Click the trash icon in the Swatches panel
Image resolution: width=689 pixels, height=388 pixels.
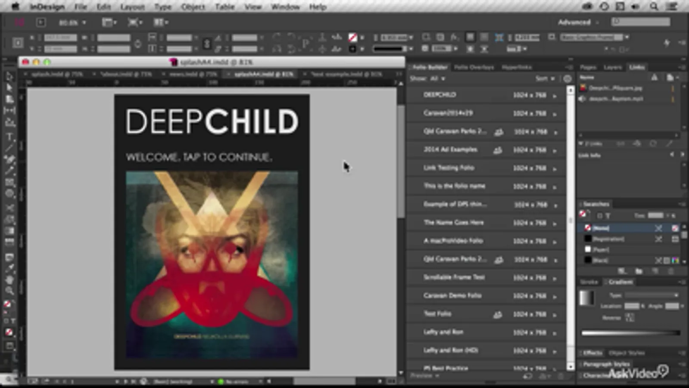pyautogui.click(x=671, y=271)
